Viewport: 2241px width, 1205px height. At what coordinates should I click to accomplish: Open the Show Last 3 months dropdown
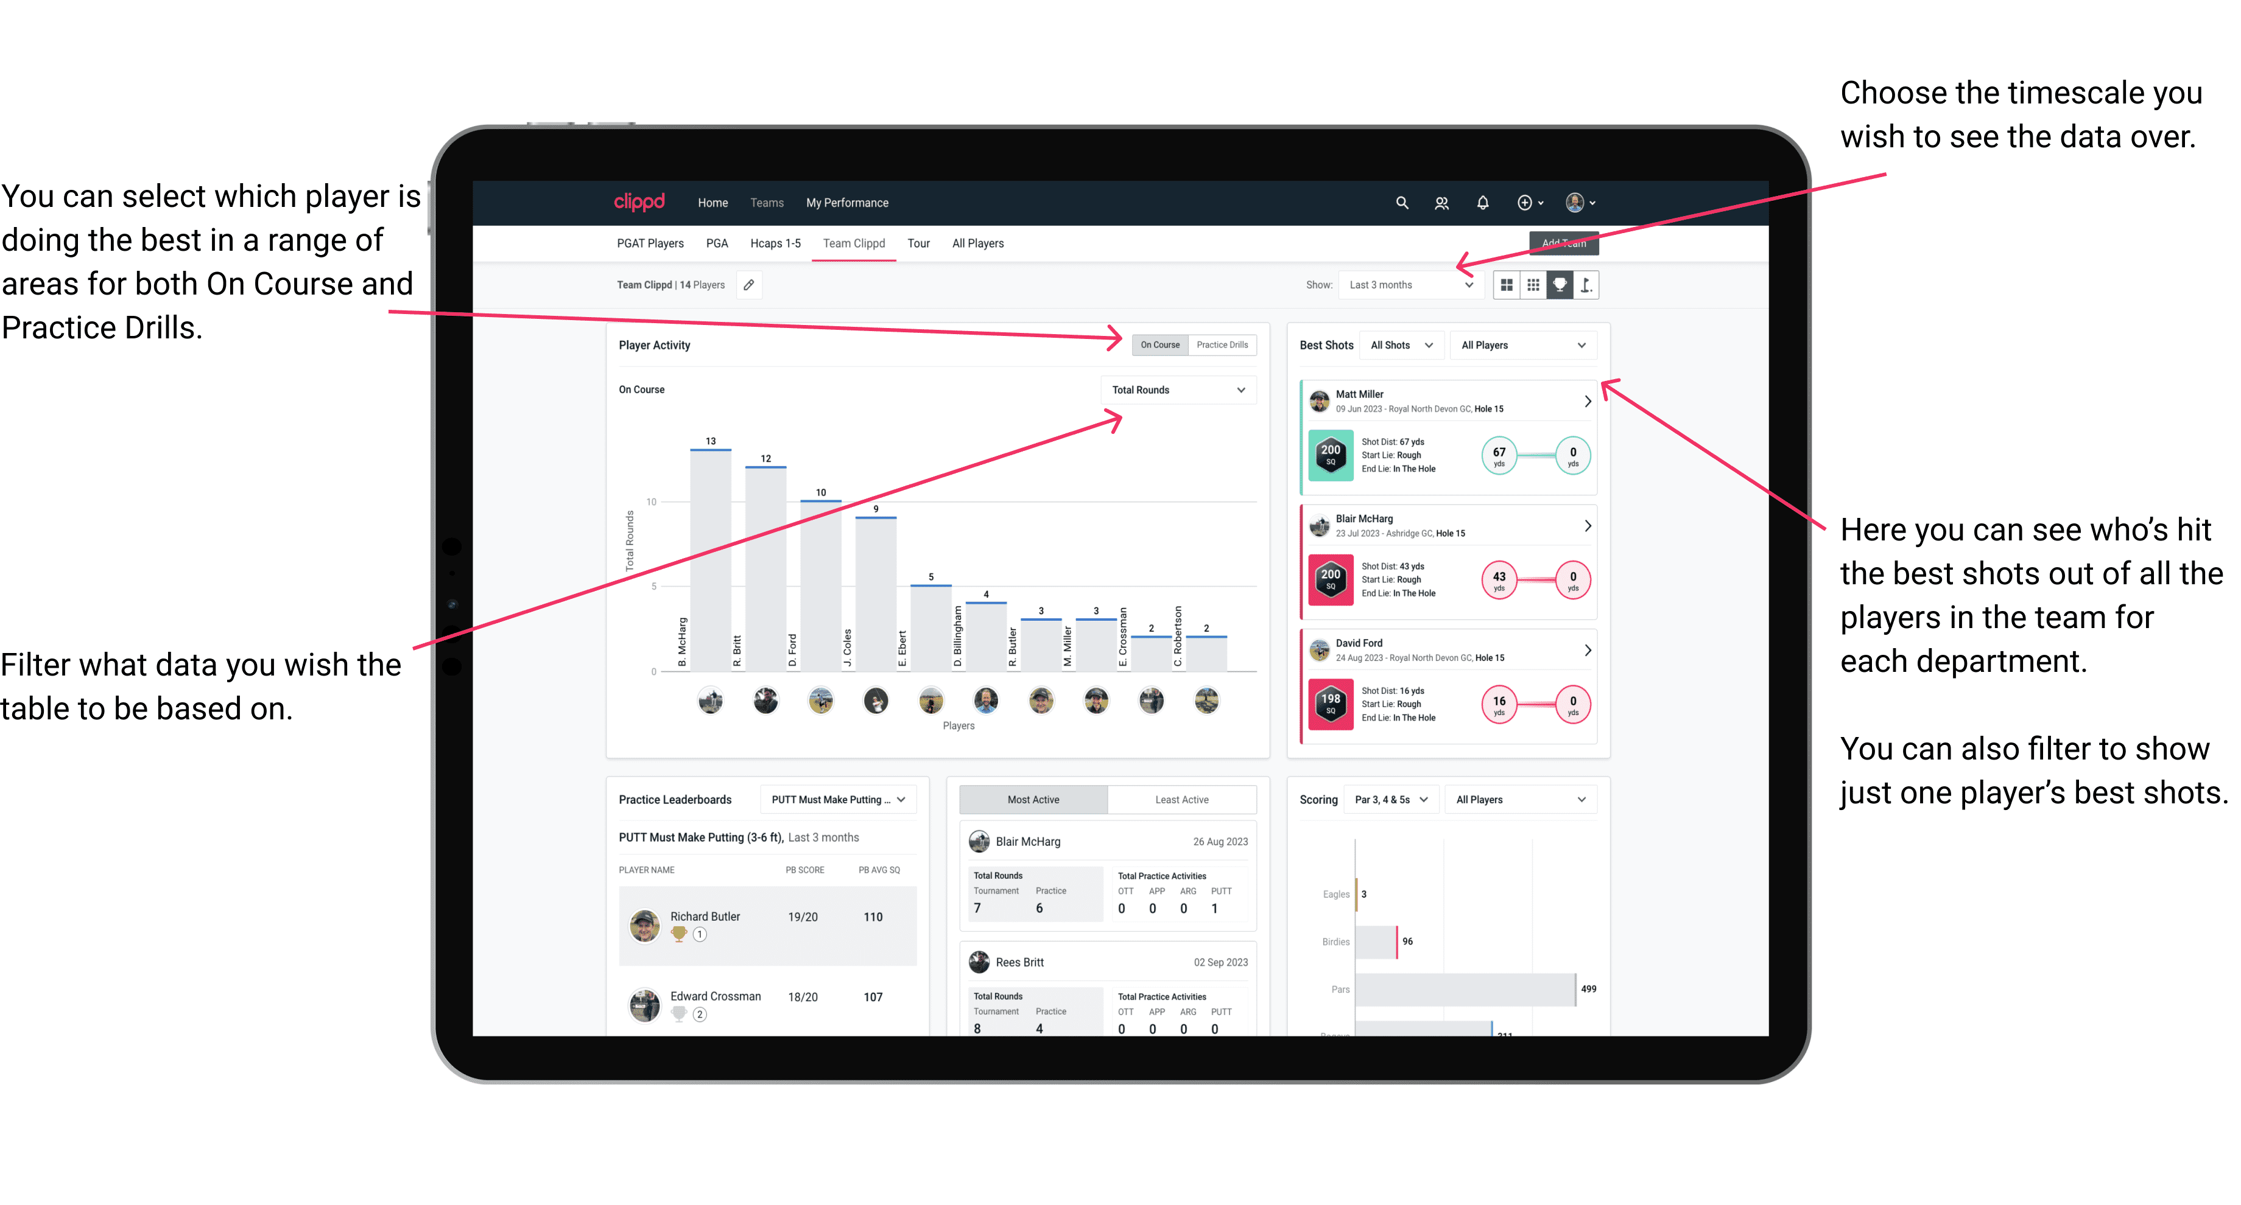tap(1416, 285)
